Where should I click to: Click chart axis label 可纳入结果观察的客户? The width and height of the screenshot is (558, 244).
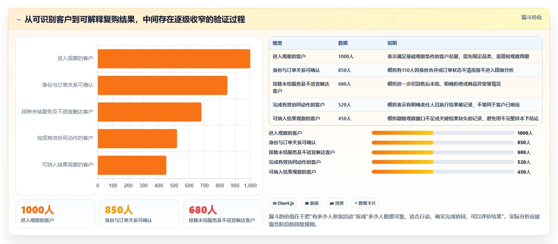tap(68, 165)
